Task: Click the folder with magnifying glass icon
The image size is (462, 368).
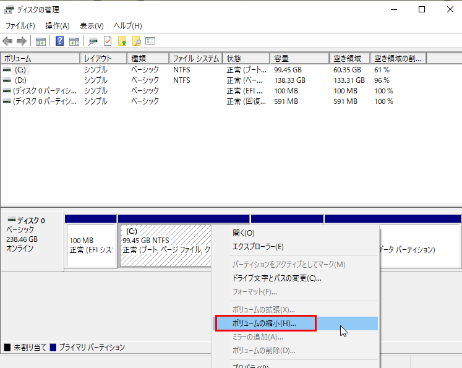Action: [137, 41]
